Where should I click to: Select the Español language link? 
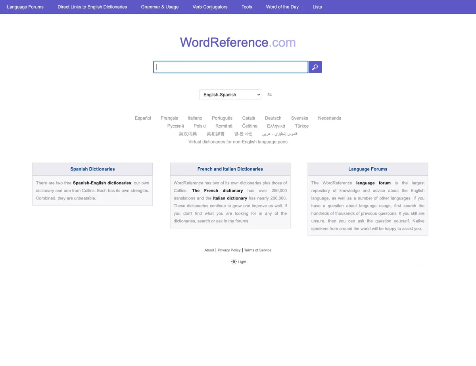pos(143,118)
